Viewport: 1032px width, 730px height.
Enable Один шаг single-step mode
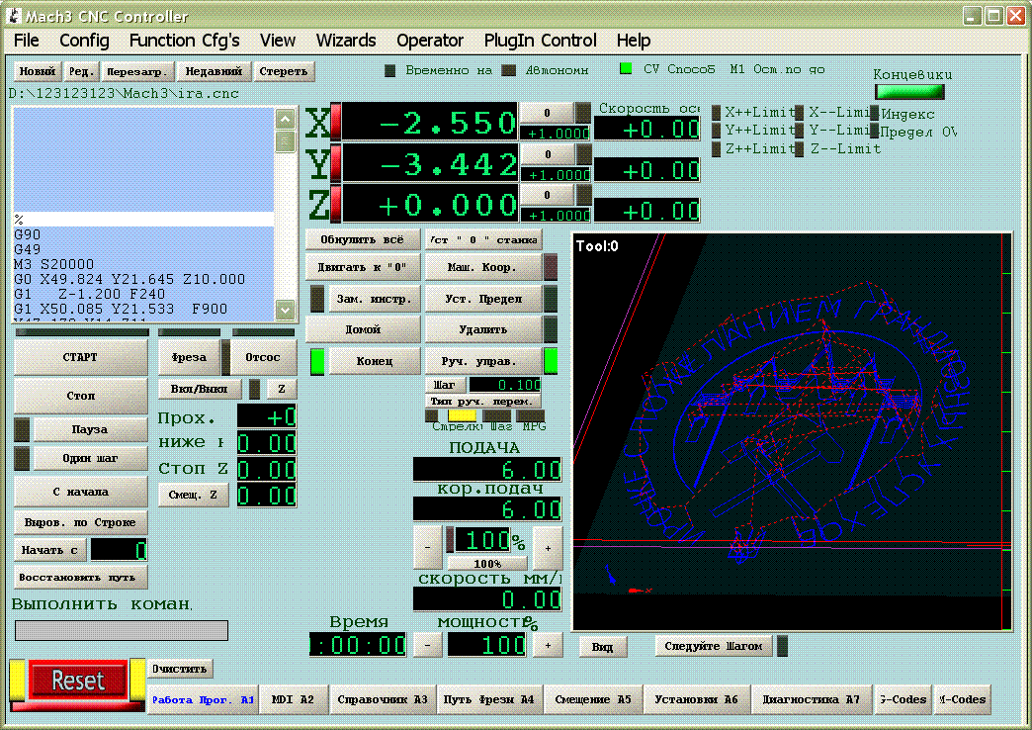pyautogui.click(x=89, y=459)
